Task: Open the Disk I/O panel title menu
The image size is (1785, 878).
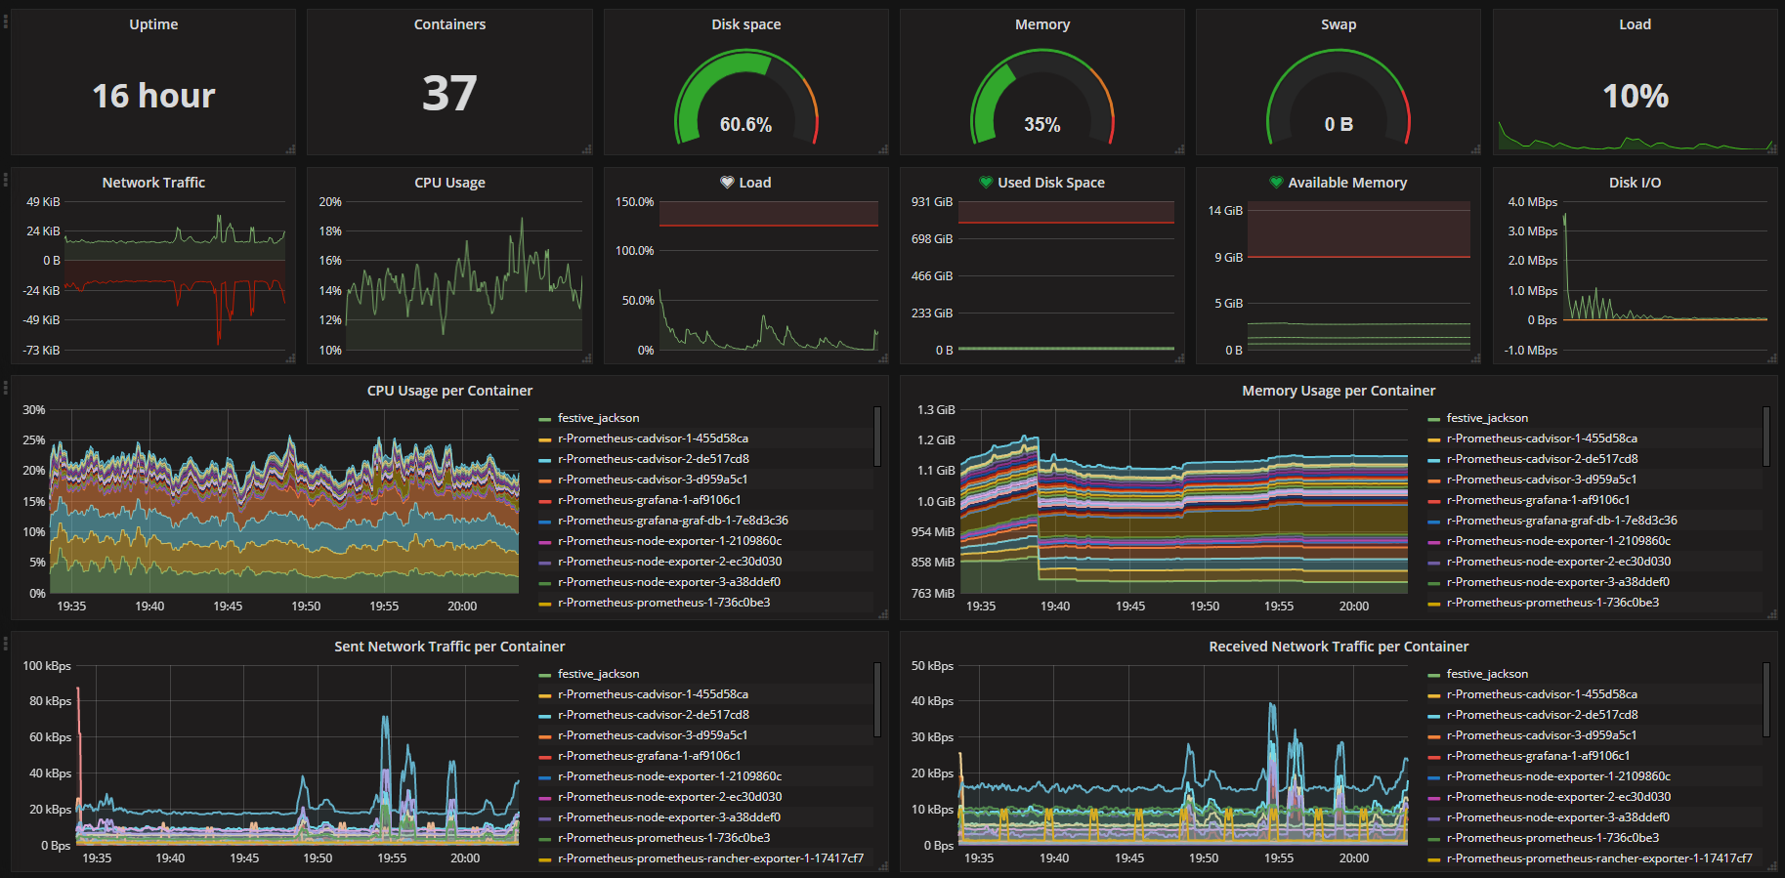Action: [1635, 183]
